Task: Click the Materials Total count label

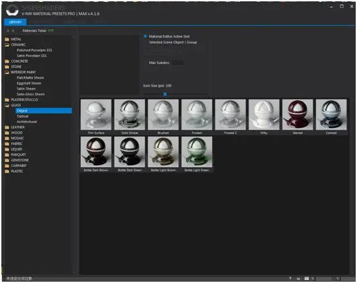Action: [38, 31]
